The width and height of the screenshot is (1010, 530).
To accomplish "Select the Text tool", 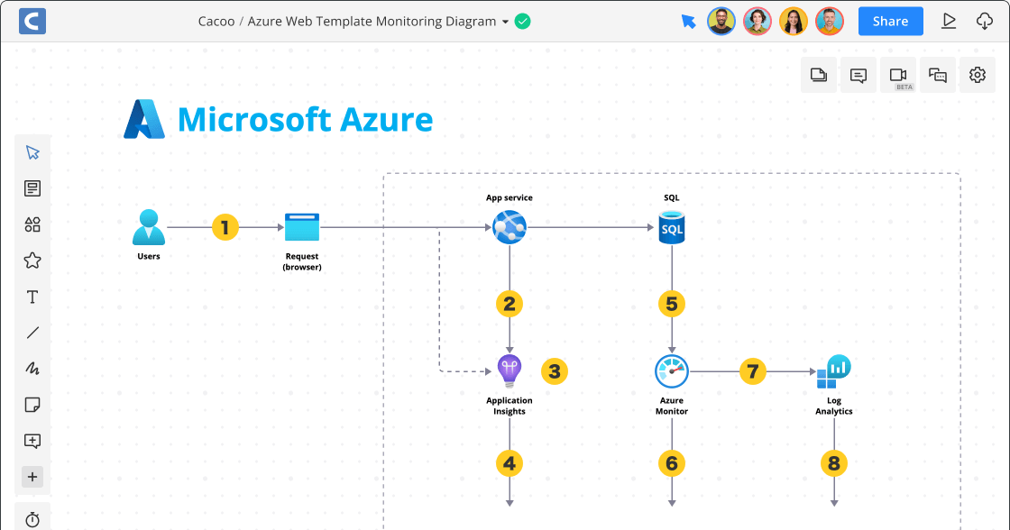I will coord(32,297).
